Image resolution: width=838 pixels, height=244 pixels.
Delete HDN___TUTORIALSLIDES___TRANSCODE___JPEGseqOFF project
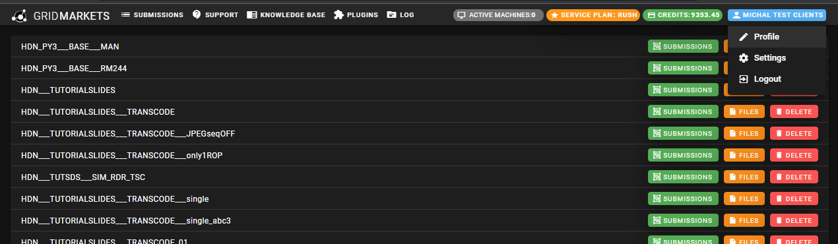pos(794,133)
